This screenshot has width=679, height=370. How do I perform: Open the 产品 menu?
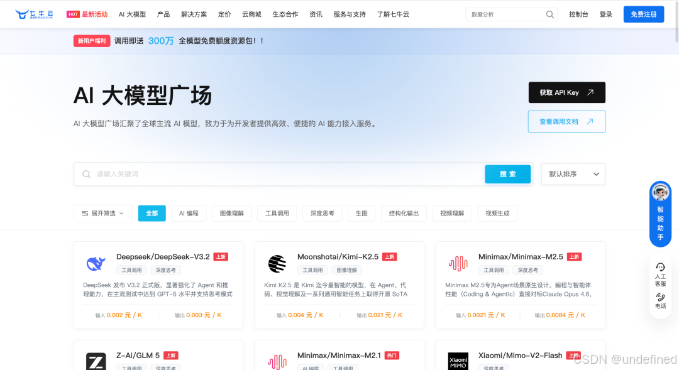(163, 14)
